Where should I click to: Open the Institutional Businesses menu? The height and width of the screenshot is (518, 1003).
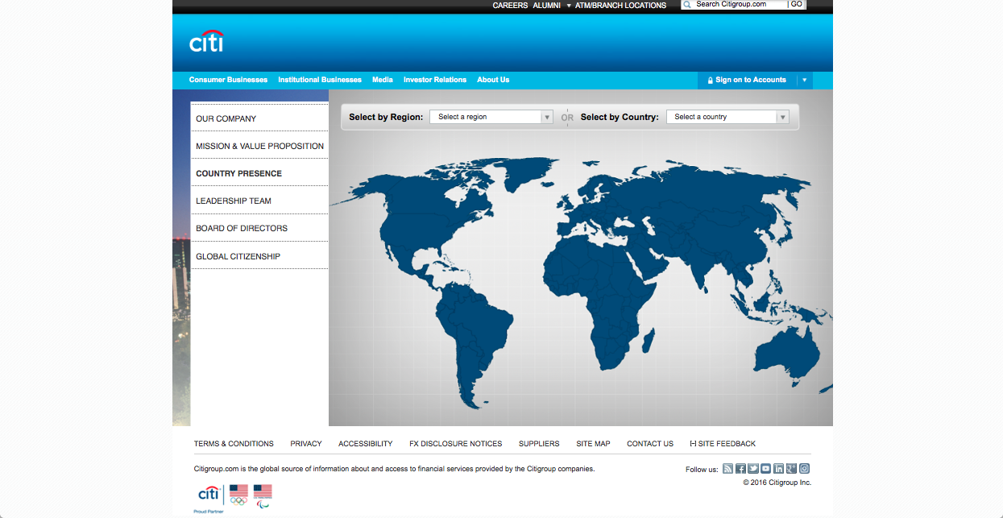pyautogui.click(x=320, y=80)
